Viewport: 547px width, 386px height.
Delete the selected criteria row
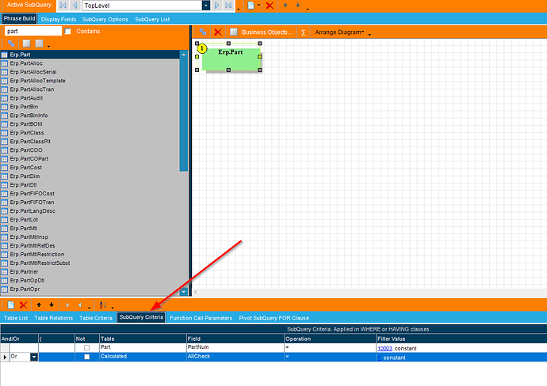(23, 305)
